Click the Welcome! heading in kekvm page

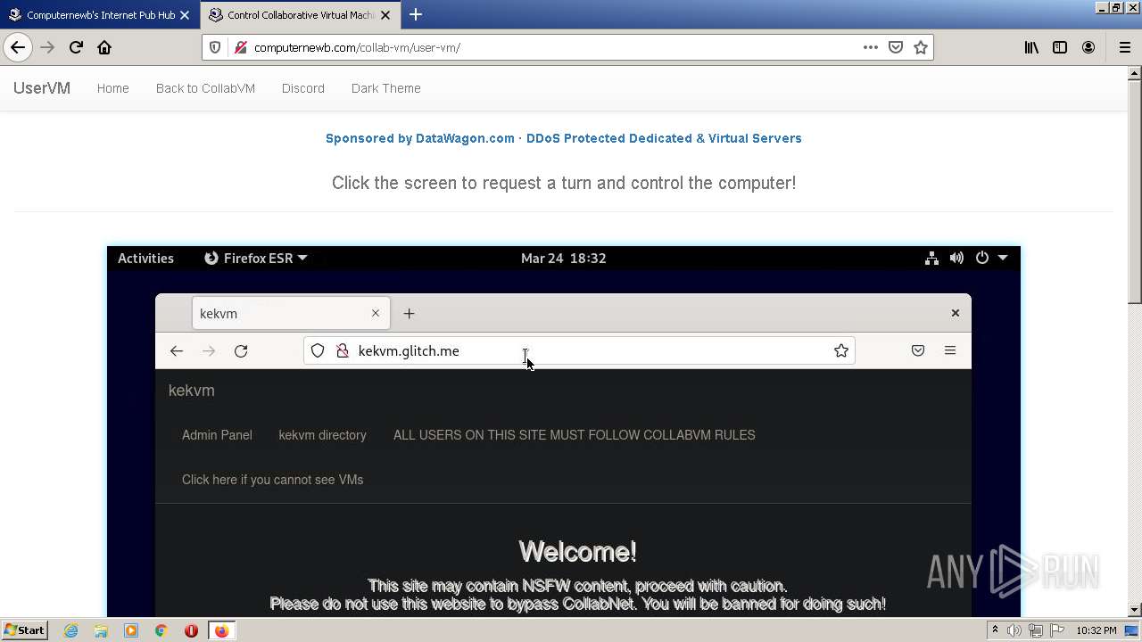pos(577,552)
